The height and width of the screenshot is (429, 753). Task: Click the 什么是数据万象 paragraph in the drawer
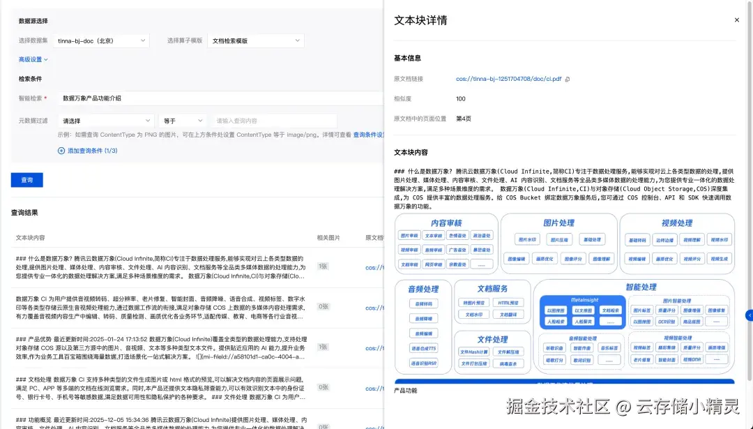tap(564, 189)
